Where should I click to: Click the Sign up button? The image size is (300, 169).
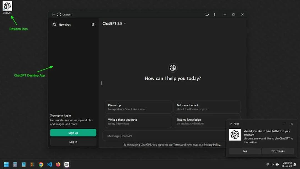(x=73, y=133)
